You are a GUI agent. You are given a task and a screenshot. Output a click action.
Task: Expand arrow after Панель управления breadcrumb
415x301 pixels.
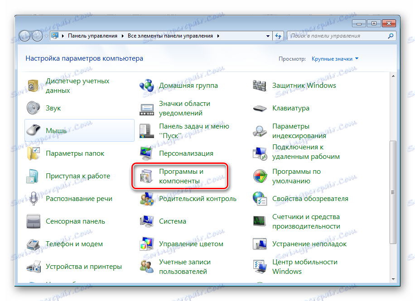(x=122, y=36)
